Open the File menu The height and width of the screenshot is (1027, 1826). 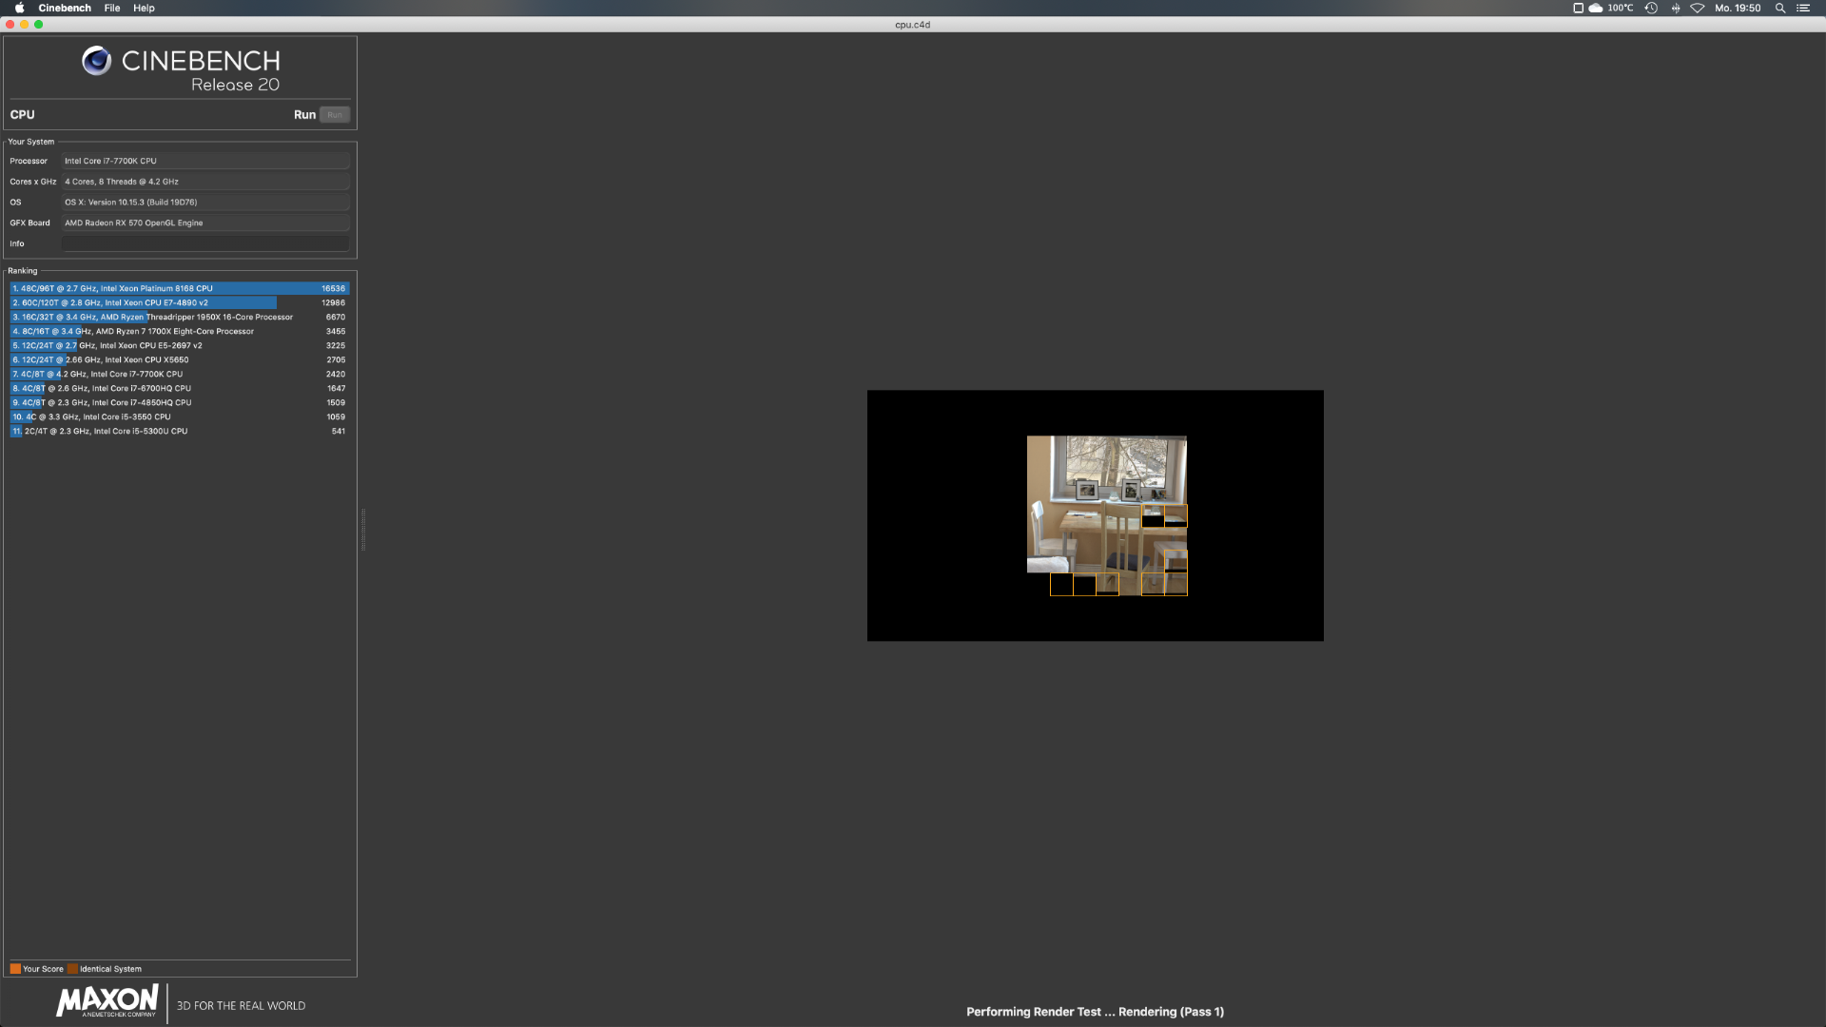pyautogui.click(x=112, y=8)
